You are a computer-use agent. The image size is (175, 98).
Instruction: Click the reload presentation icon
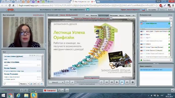[x=101, y=82]
